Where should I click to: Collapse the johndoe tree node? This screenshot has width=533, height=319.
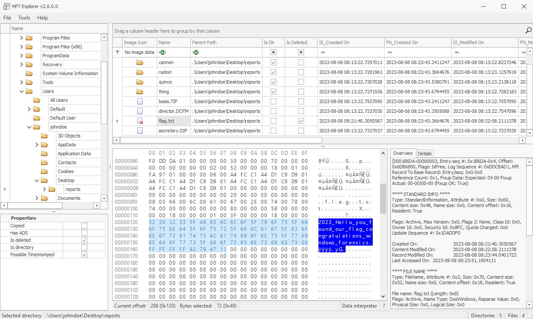pyautogui.click(x=29, y=127)
